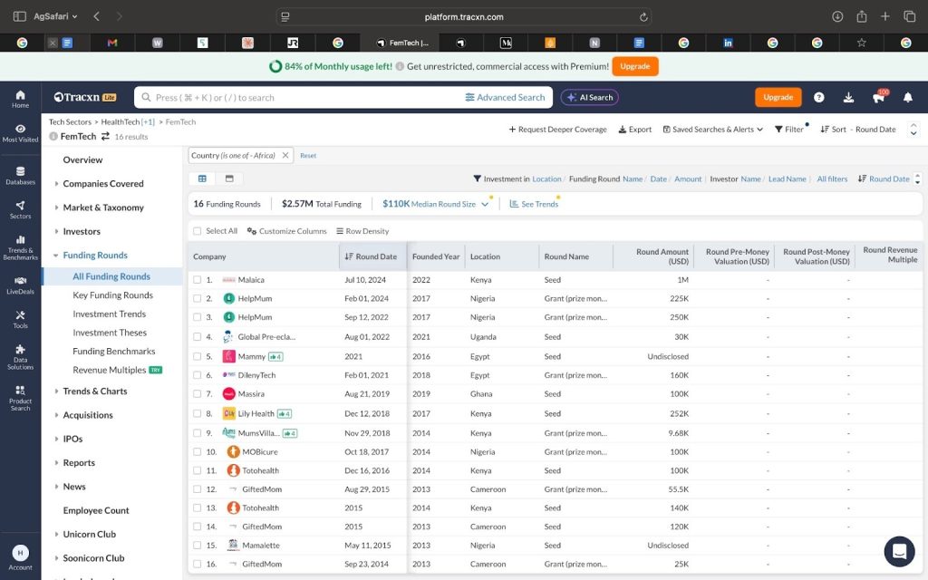This screenshot has width=928, height=580.
Task: Check the Select All checkbox
Action: pyautogui.click(x=198, y=231)
